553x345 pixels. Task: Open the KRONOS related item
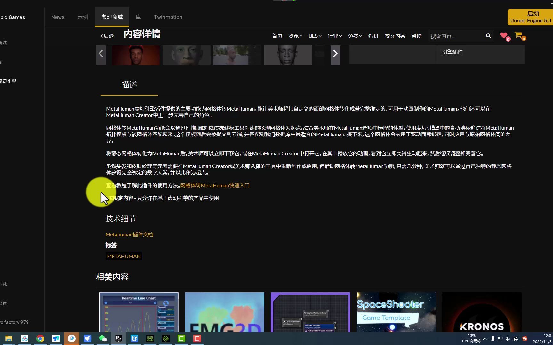(x=482, y=312)
